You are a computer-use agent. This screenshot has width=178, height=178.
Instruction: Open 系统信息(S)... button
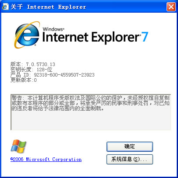click(130, 159)
